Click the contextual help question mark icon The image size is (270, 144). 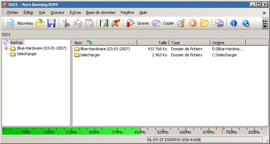tap(245, 23)
